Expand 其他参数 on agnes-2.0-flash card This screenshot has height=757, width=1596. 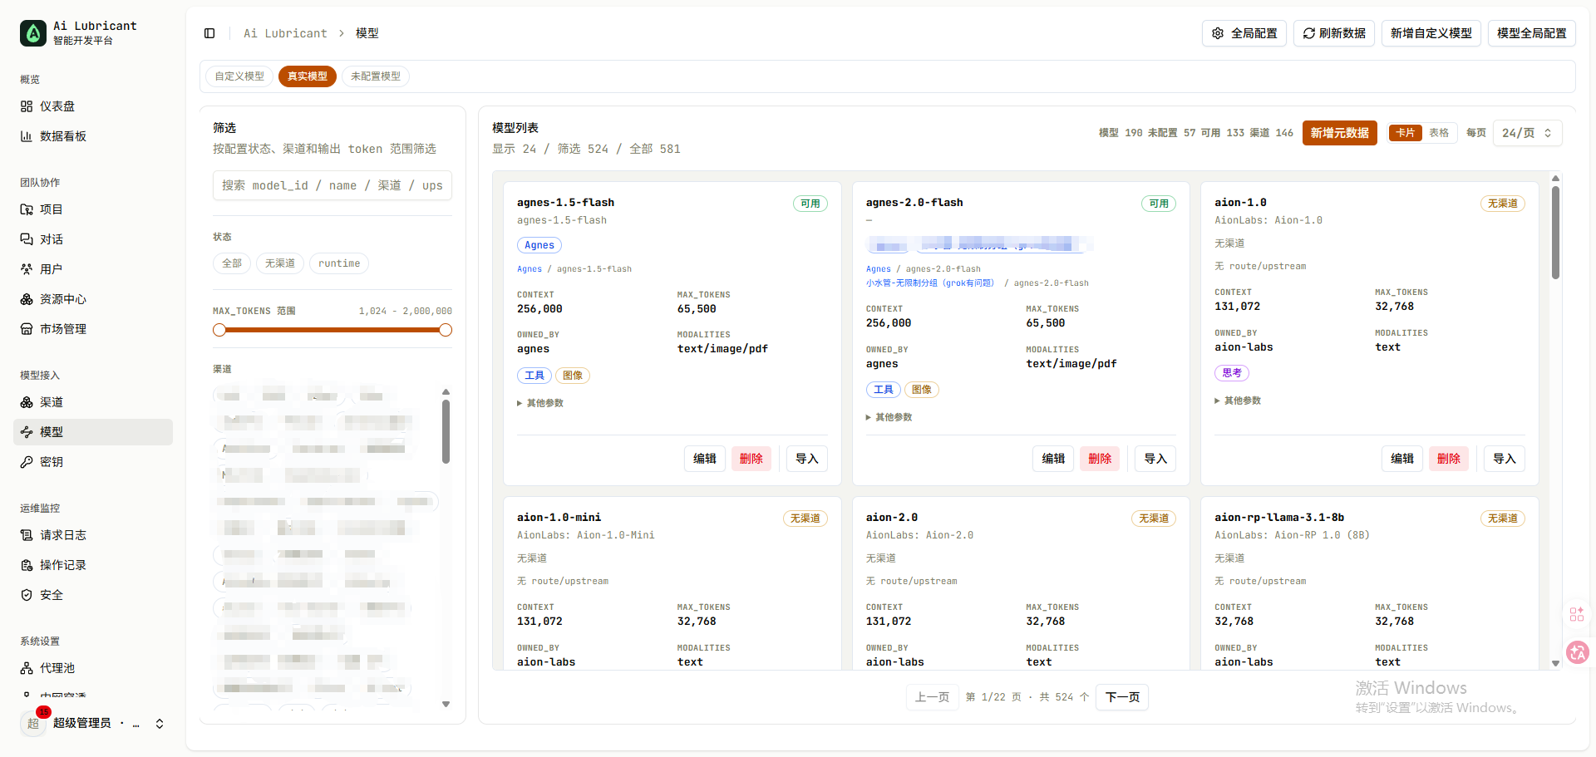coord(889,417)
